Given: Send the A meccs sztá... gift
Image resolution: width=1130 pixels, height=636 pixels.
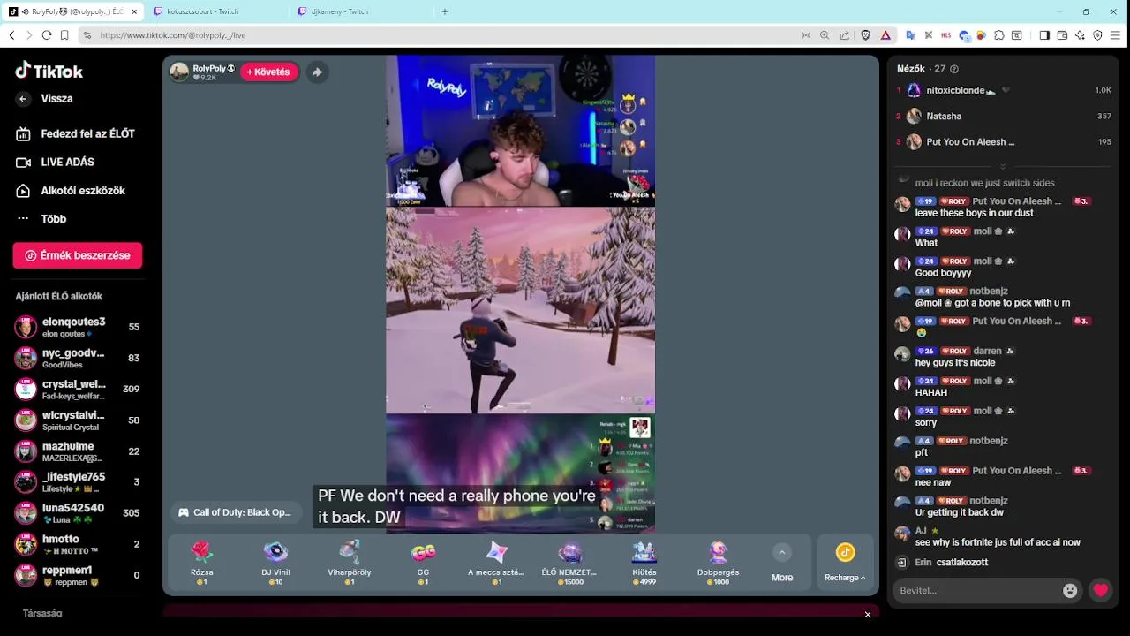Looking at the screenshot, I should click(496, 563).
